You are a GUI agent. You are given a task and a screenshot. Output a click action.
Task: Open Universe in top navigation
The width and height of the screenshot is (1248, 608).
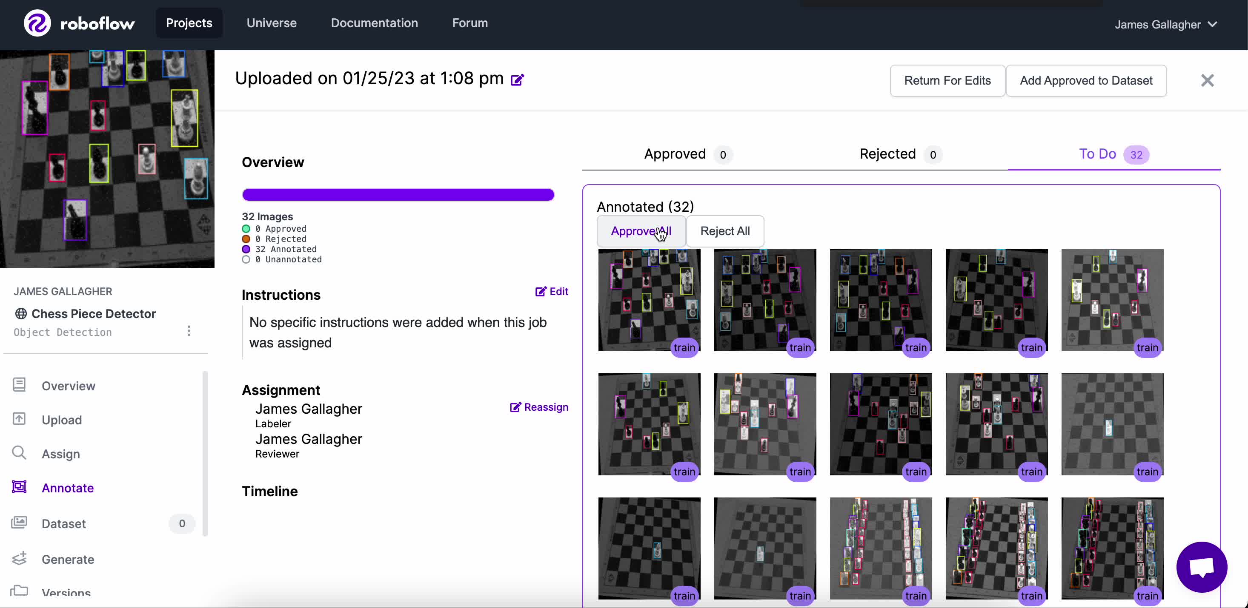pos(271,23)
